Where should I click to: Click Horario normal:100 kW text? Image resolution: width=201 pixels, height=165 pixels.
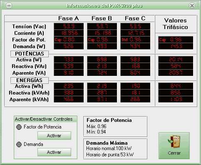click(x=109, y=148)
